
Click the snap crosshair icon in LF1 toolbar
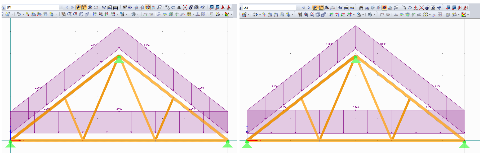(x=130, y=7)
